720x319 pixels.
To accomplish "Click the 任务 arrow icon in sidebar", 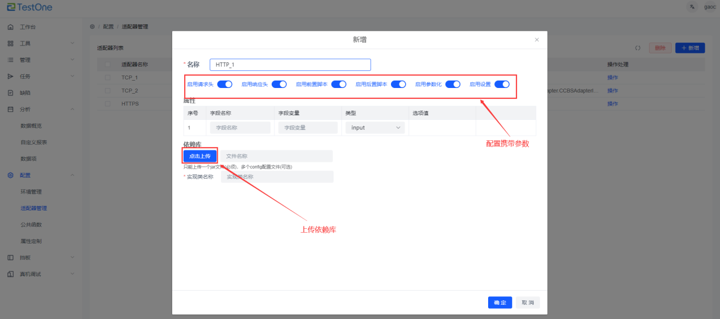I will pyautogui.click(x=10, y=77).
